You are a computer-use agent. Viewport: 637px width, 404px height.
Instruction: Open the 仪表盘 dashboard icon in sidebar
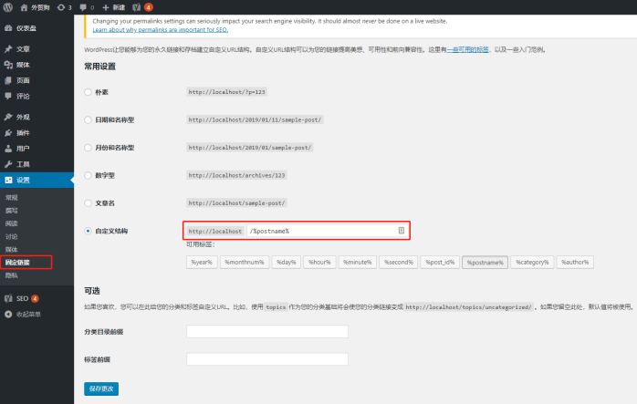(8, 28)
